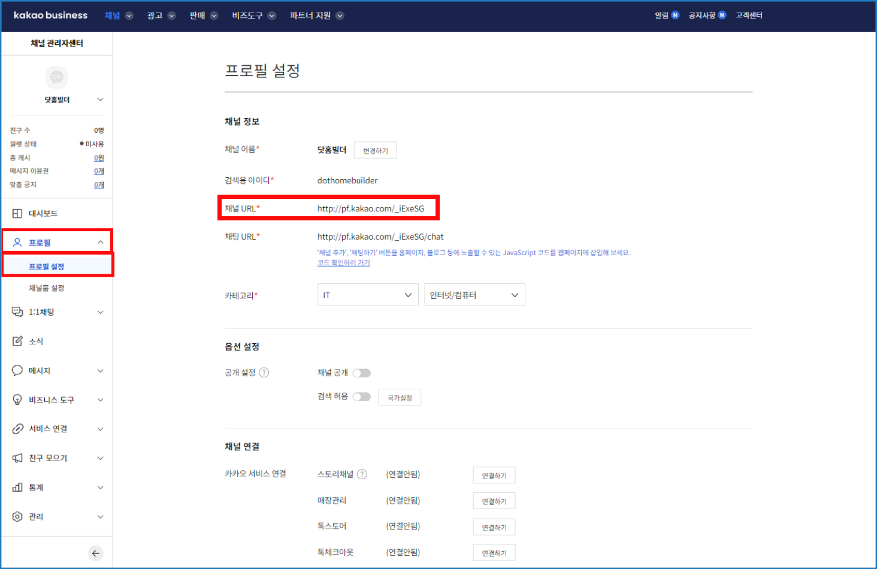Click 연결하기 for 스토리채널
The width and height of the screenshot is (877, 569).
pos(494,476)
